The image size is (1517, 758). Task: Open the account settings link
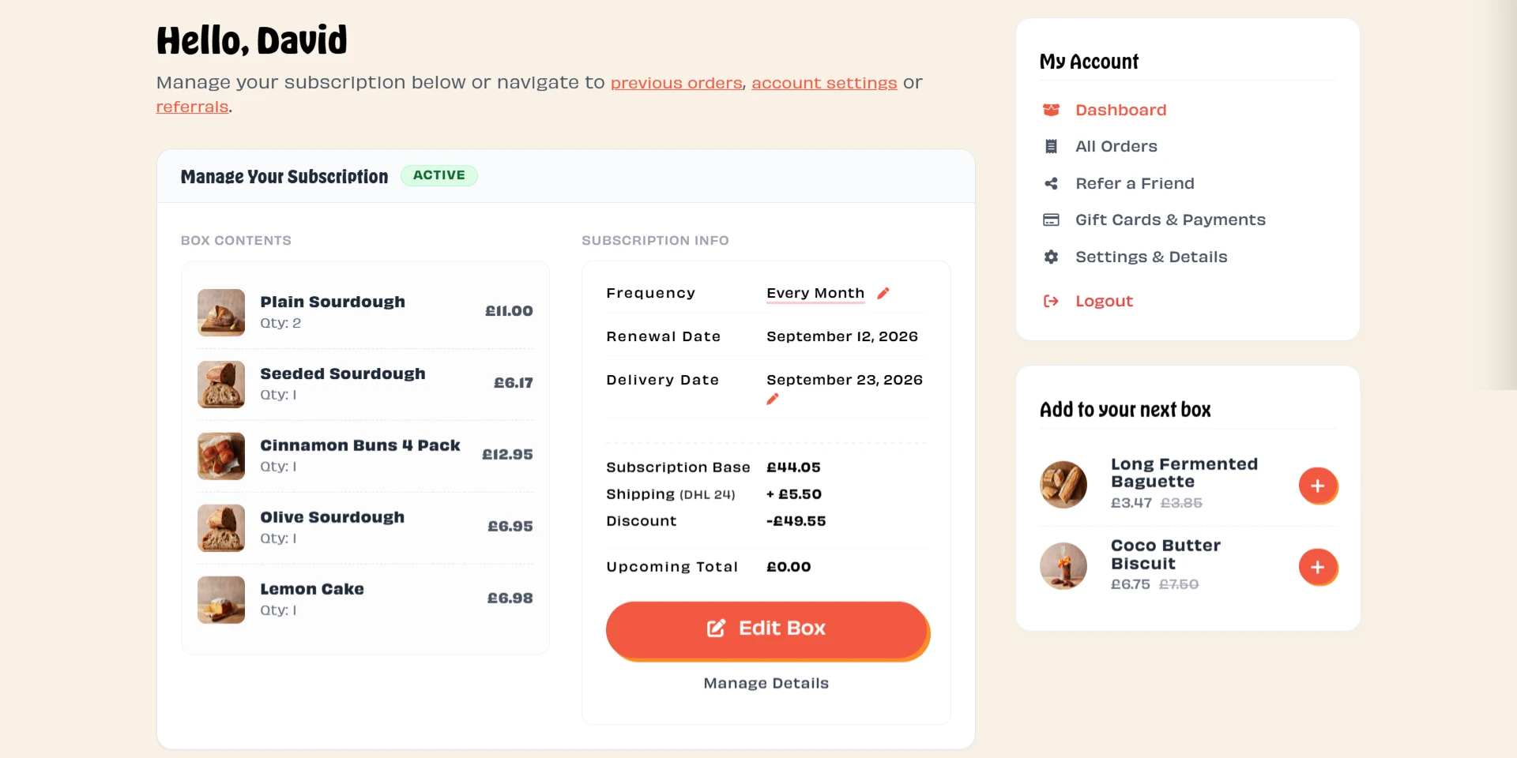click(824, 83)
